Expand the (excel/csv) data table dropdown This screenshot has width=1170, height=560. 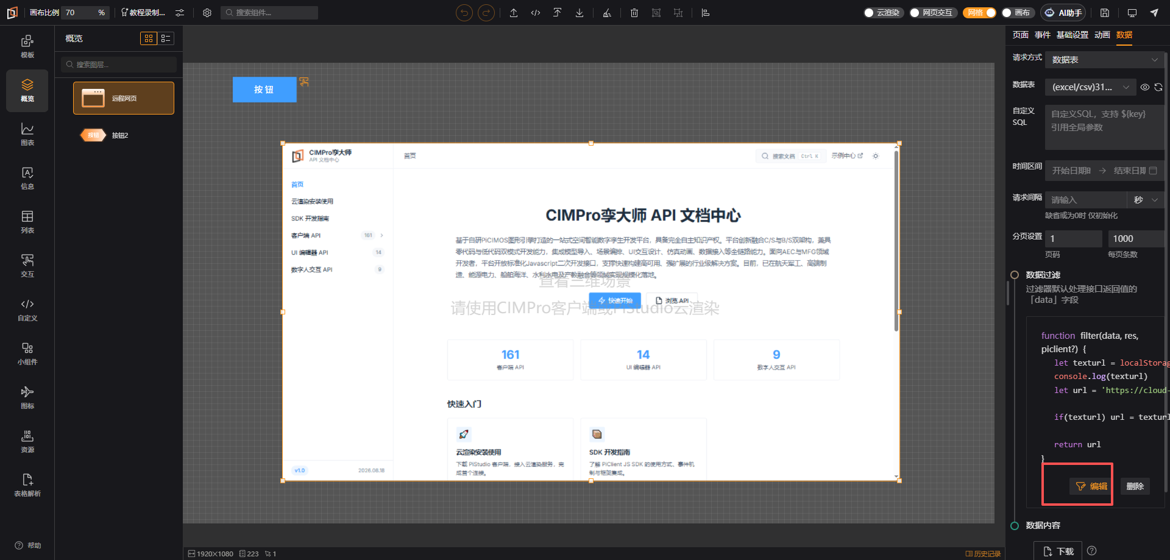pyautogui.click(x=1090, y=87)
